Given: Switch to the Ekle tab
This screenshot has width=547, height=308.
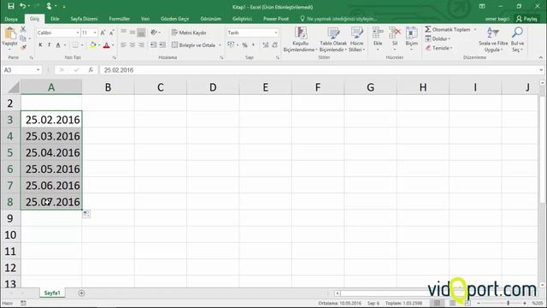Looking at the screenshot, I should [x=55, y=19].
